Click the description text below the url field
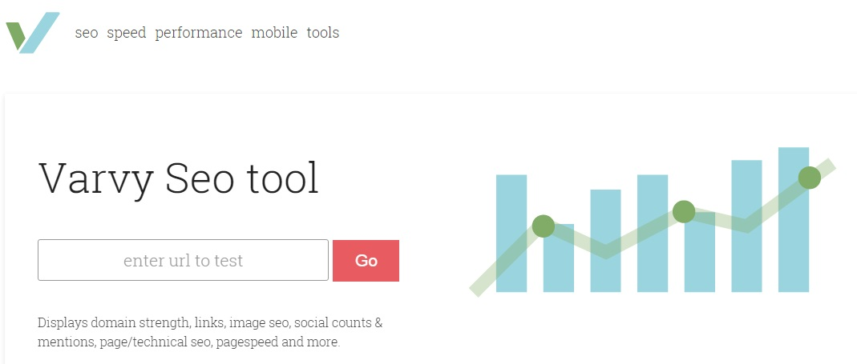 [x=210, y=332]
